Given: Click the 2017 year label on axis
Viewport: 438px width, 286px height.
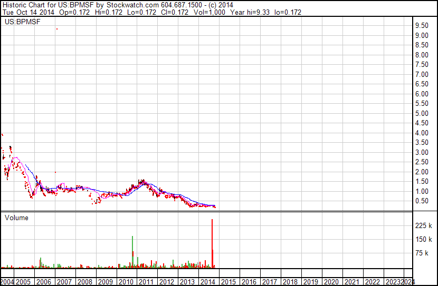Looking at the screenshot, I should pyautogui.click(x=270, y=282).
